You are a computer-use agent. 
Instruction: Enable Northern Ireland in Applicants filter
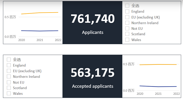(127, 23)
